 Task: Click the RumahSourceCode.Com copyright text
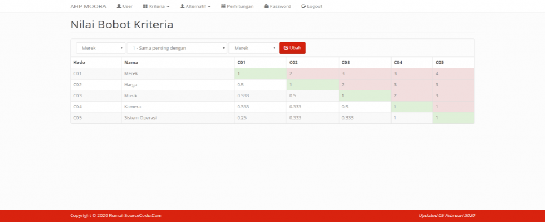coord(116,215)
